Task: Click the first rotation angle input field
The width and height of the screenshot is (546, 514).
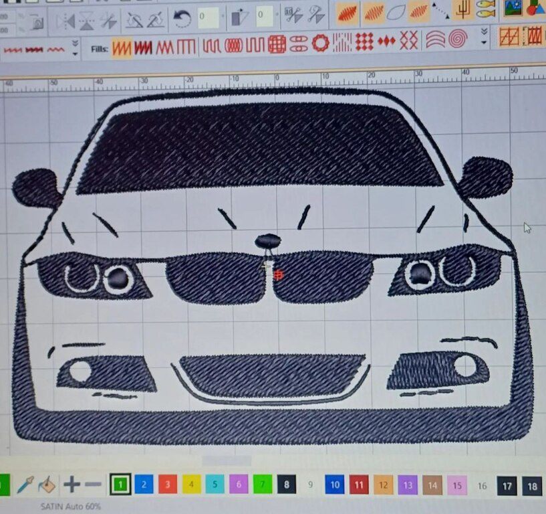Action: [x=209, y=17]
